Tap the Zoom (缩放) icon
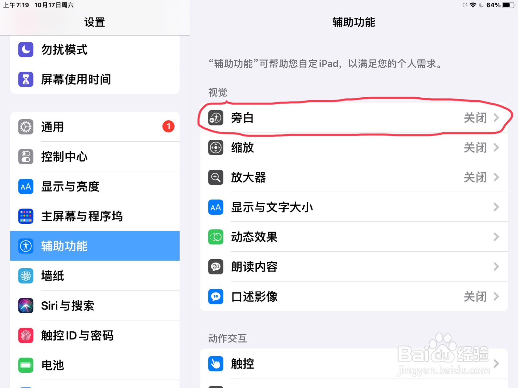This screenshot has height=388, width=518. tap(216, 147)
